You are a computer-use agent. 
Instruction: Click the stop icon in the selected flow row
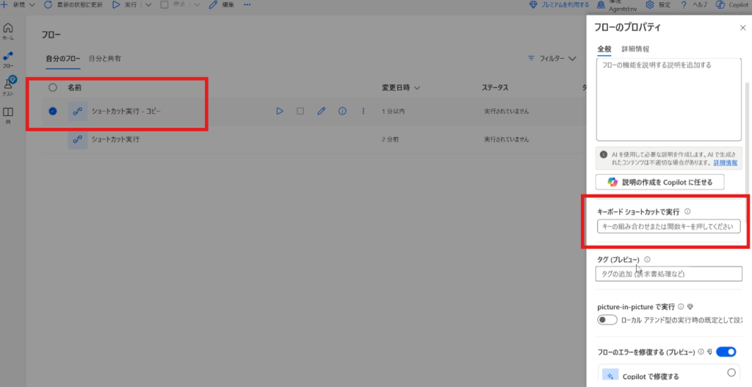(x=300, y=112)
